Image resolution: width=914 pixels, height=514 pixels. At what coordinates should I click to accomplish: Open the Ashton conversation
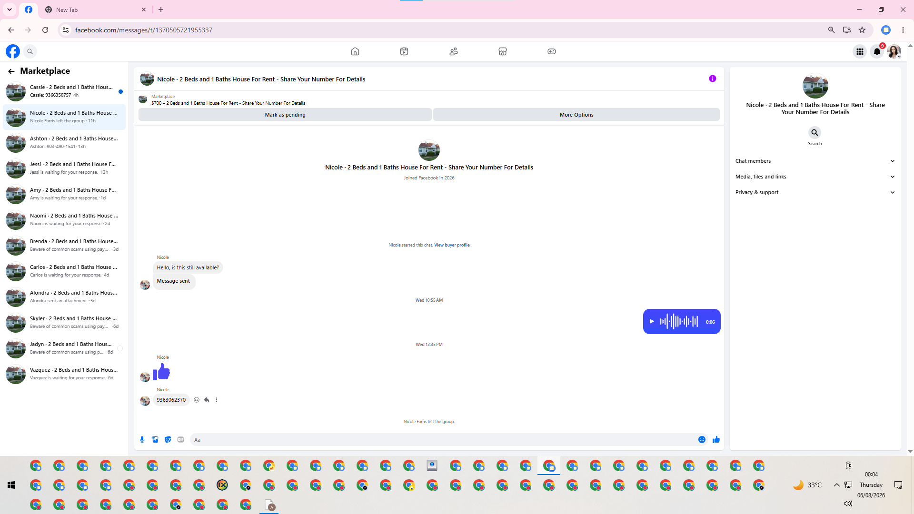pyautogui.click(x=64, y=143)
